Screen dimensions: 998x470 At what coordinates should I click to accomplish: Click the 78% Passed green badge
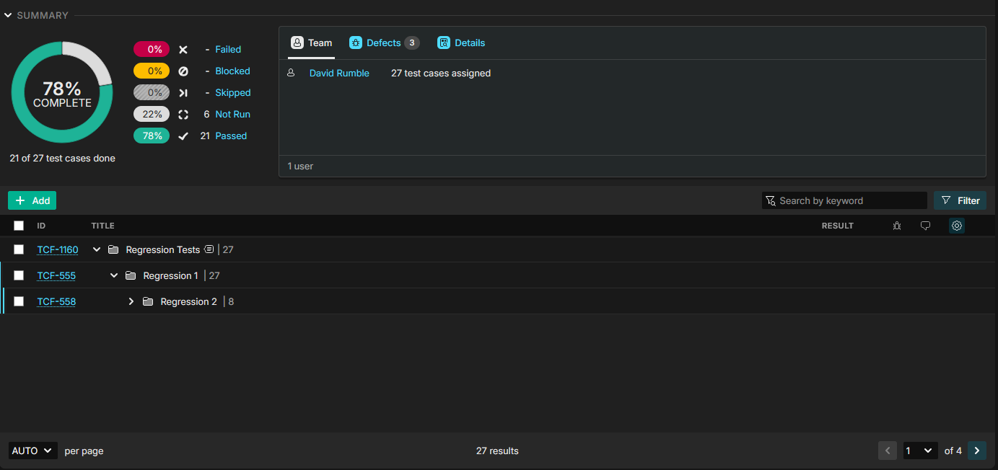pos(152,136)
